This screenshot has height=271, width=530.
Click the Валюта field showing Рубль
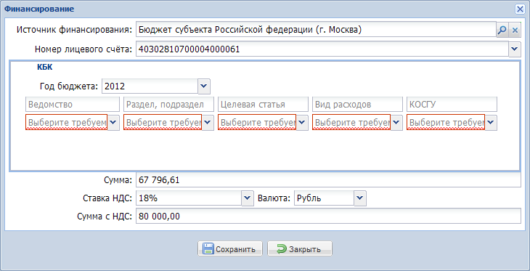pyautogui.click(x=324, y=198)
